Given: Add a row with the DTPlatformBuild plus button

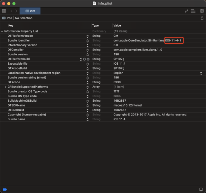Looking at the screenshot, I should pyautogui.click(x=84, y=59).
